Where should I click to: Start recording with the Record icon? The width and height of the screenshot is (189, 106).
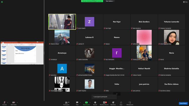[95, 103]
